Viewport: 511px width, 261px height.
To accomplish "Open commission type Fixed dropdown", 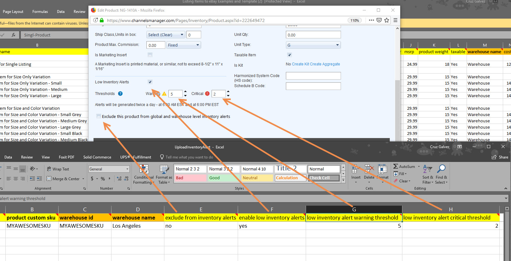I will tap(184, 45).
